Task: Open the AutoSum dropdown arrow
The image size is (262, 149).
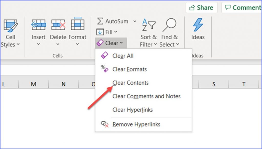Action: coord(135,21)
